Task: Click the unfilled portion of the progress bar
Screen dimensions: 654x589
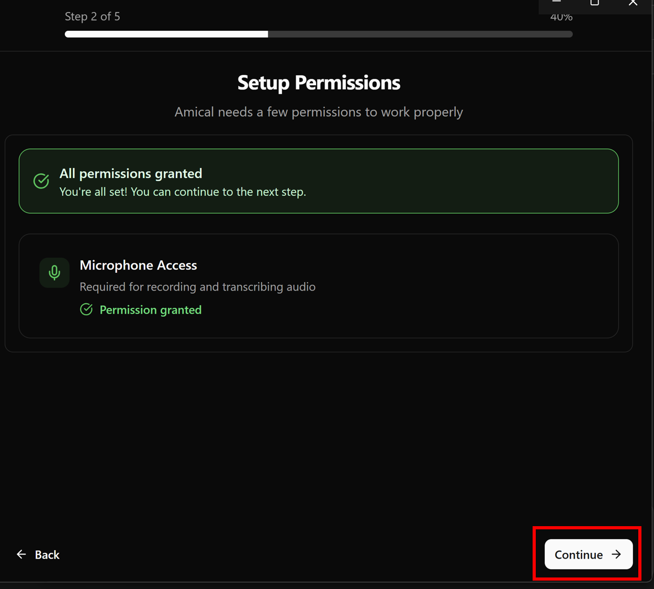Action: pyautogui.click(x=420, y=34)
